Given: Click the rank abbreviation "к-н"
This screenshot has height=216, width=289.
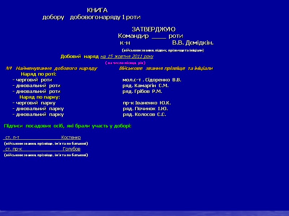Looking at the screenshot, I should (125, 43).
